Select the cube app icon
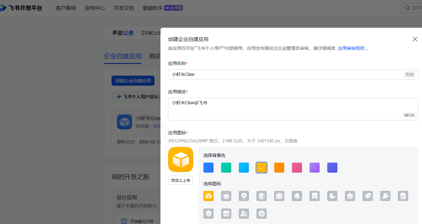 click(x=208, y=196)
